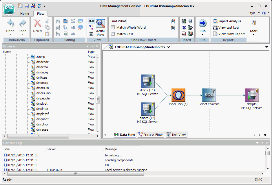Select the dmrpts target node
The width and height of the screenshot is (272, 185).
pos(252,95)
